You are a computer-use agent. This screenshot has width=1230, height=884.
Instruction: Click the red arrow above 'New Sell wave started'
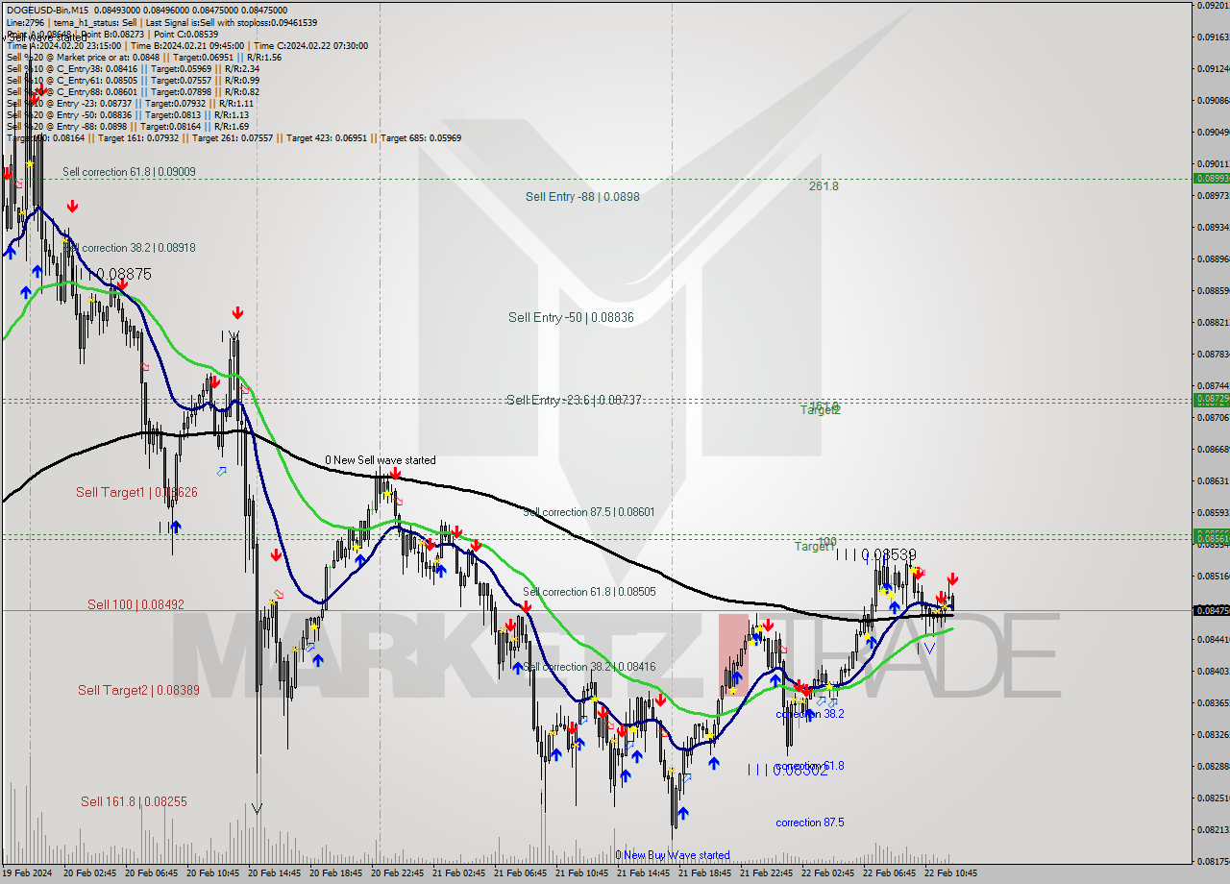395,474
